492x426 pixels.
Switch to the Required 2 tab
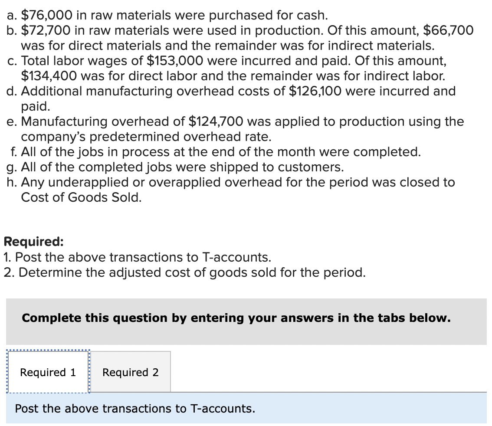pyautogui.click(x=130, y=372)
